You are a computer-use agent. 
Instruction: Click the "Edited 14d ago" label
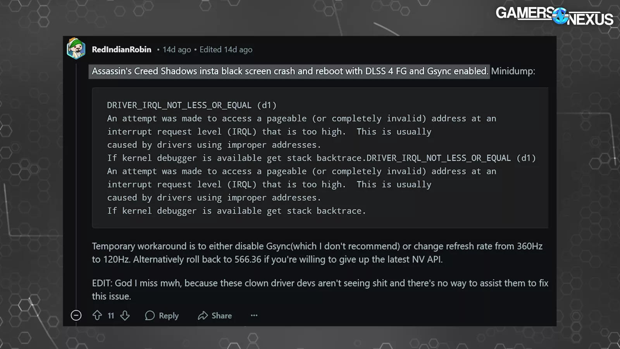[x=226, y=50]
